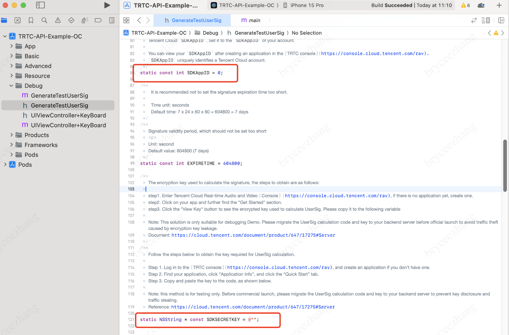Choose the iPhone 15 Pro run destination
Image resolution: width=509 pixels, height=335 pixels.
303,5
